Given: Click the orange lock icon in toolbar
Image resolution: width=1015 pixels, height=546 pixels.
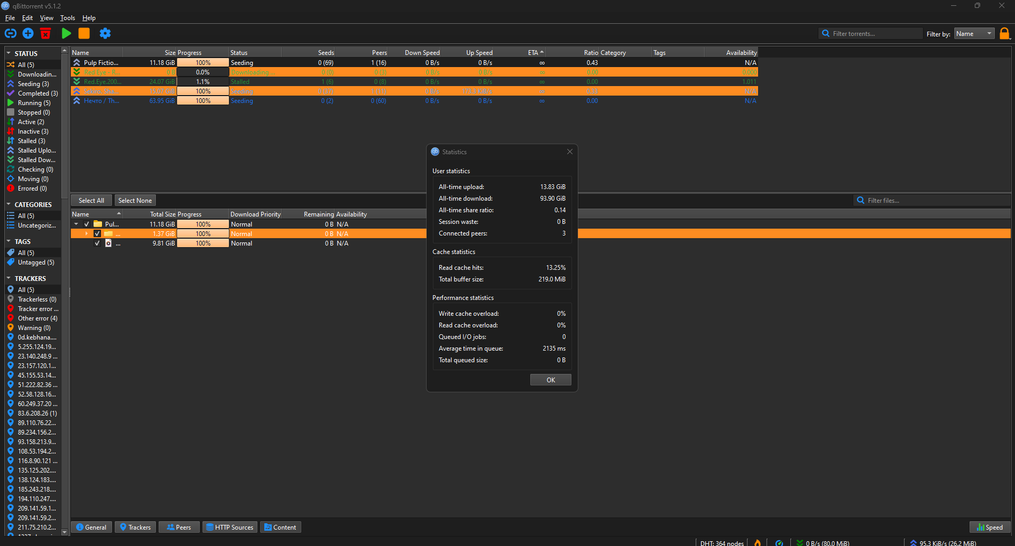Looking at the screenshot, I should pyautogui.click(x=1004, y=33).
